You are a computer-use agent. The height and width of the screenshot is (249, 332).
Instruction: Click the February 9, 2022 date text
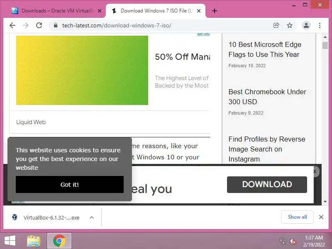click(x=246, y=113)
